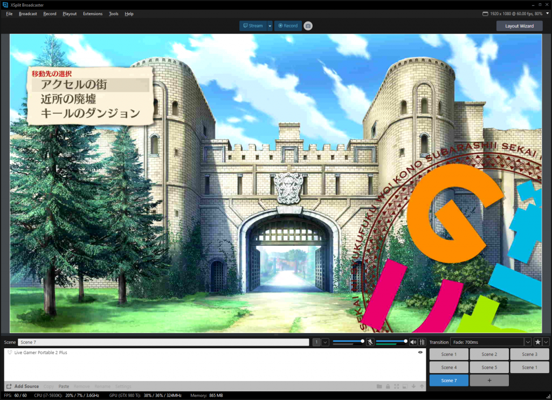Image resolution: width=552 pixels, height=400 pixels.
Task: Click the Transition label
Action: click(439, 342)
